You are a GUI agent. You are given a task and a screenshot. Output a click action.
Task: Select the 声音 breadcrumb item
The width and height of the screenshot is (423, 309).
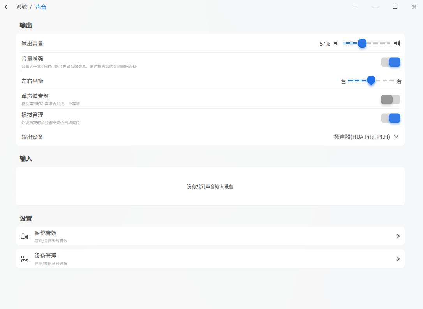click(x=41, y=7)
